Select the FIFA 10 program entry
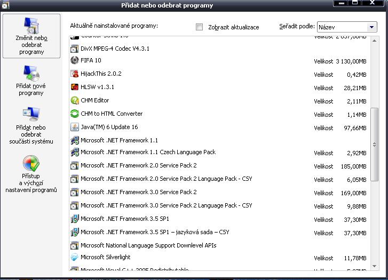388x280 pixels. pyautogui.click(x=218, y=60)
